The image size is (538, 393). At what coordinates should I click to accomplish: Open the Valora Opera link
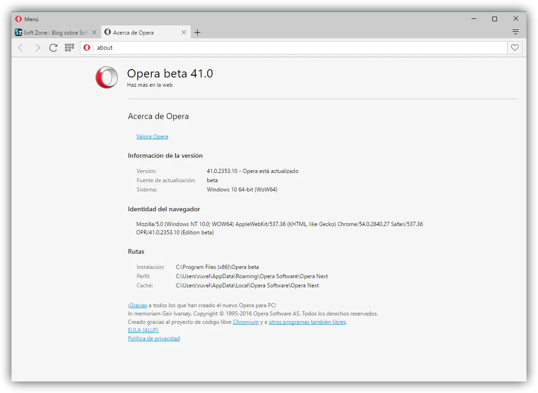coord(152,137)
